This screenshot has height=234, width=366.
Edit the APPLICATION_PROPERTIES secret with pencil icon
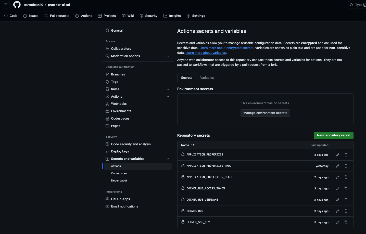[338, 155]
